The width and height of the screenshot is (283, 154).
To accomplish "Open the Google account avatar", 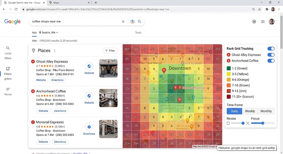I will click(272, 21).
